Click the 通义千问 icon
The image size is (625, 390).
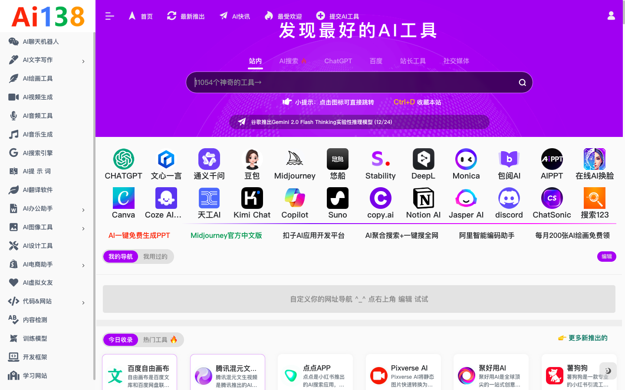click(209, 159)
